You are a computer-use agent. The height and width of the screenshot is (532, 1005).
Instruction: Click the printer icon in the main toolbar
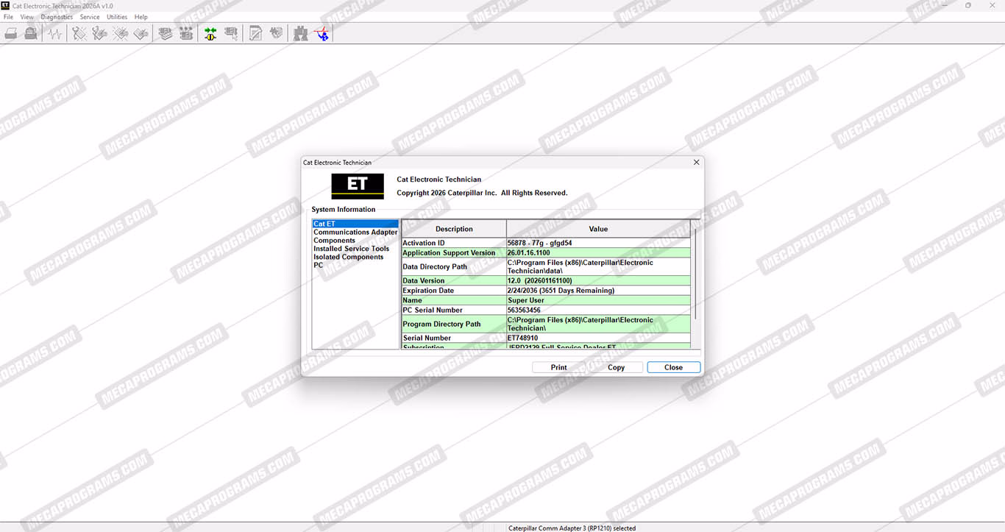pos(11,33)
